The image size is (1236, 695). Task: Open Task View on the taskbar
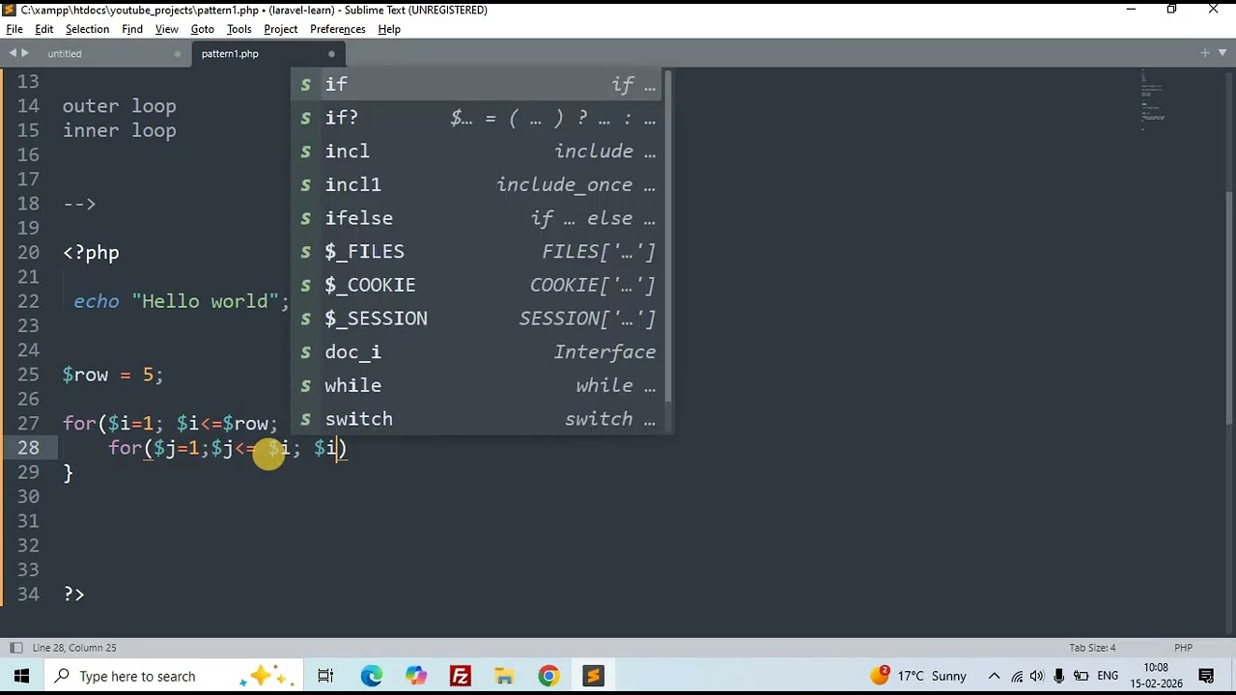pos(325,676)
